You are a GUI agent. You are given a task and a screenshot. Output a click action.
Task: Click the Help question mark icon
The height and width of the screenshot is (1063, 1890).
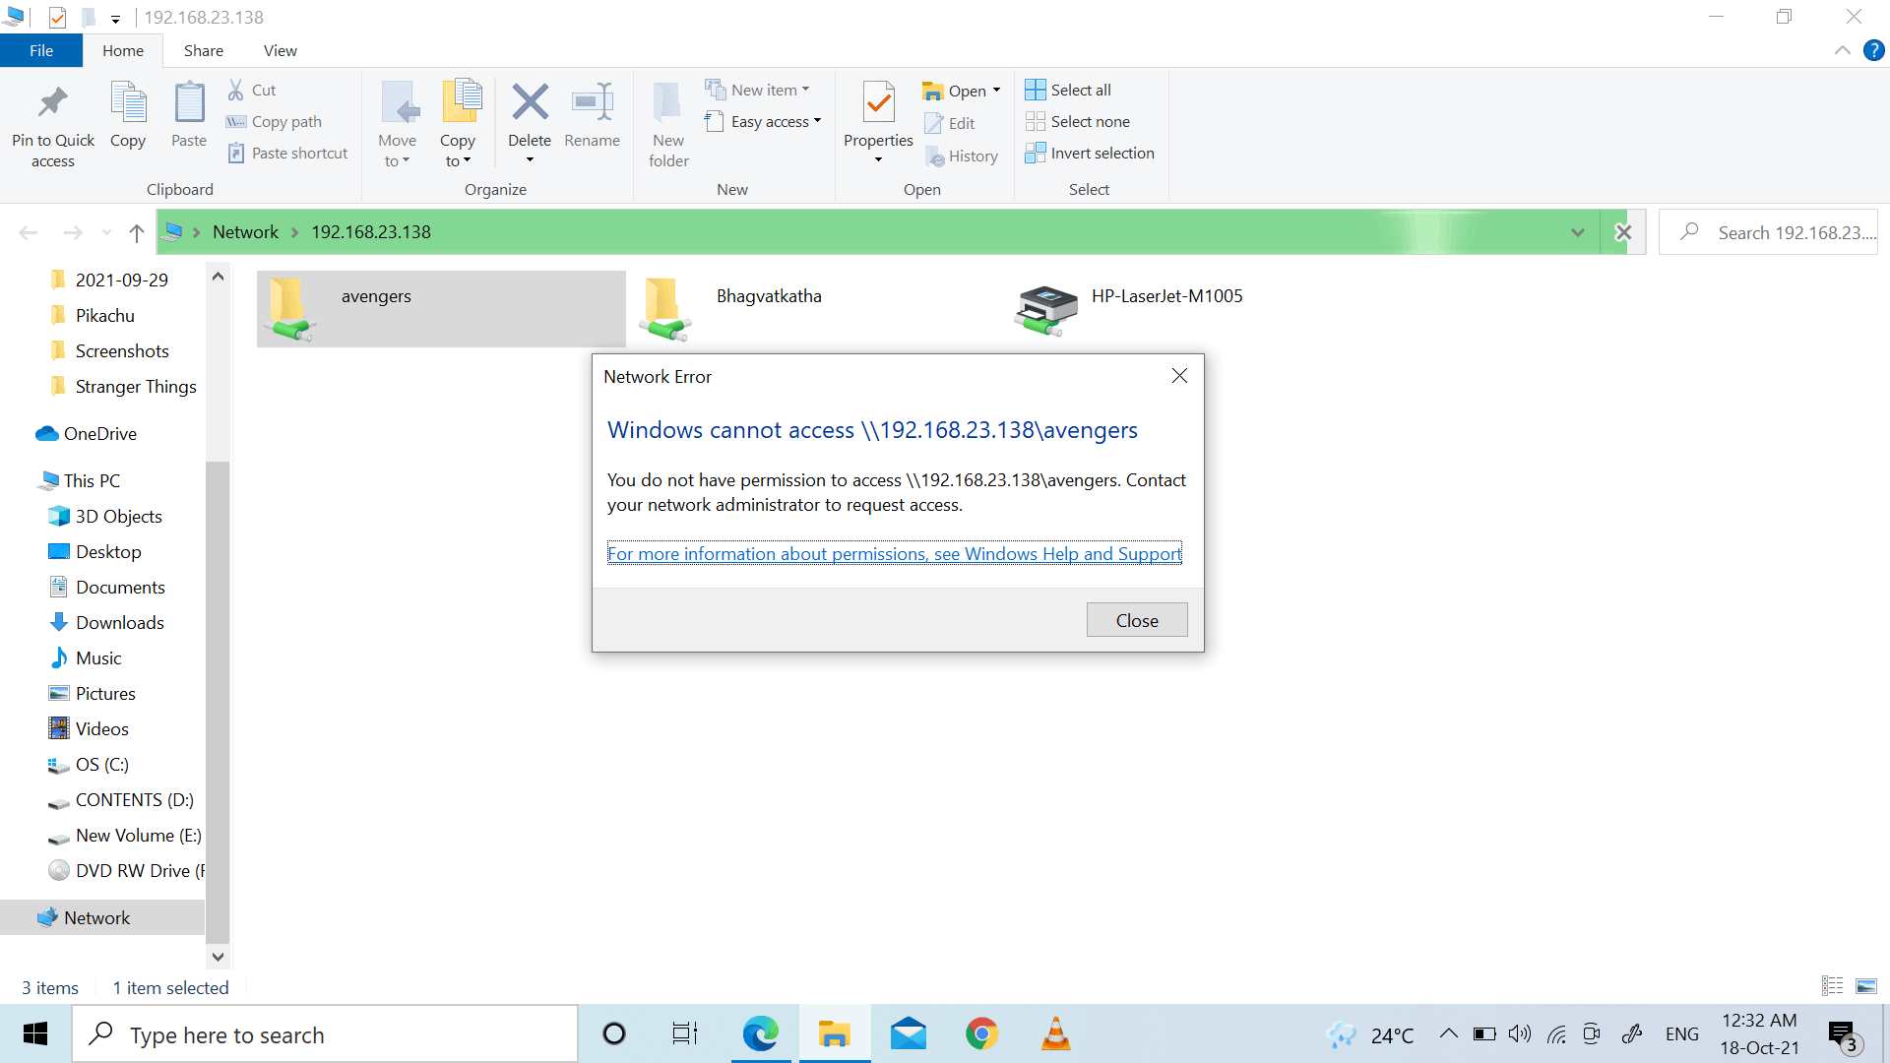point(1873,50)
